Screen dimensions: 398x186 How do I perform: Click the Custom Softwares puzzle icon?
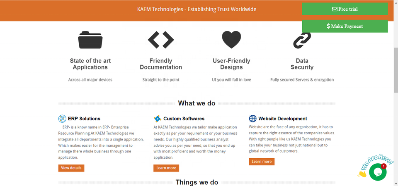(x=158, y=119)
